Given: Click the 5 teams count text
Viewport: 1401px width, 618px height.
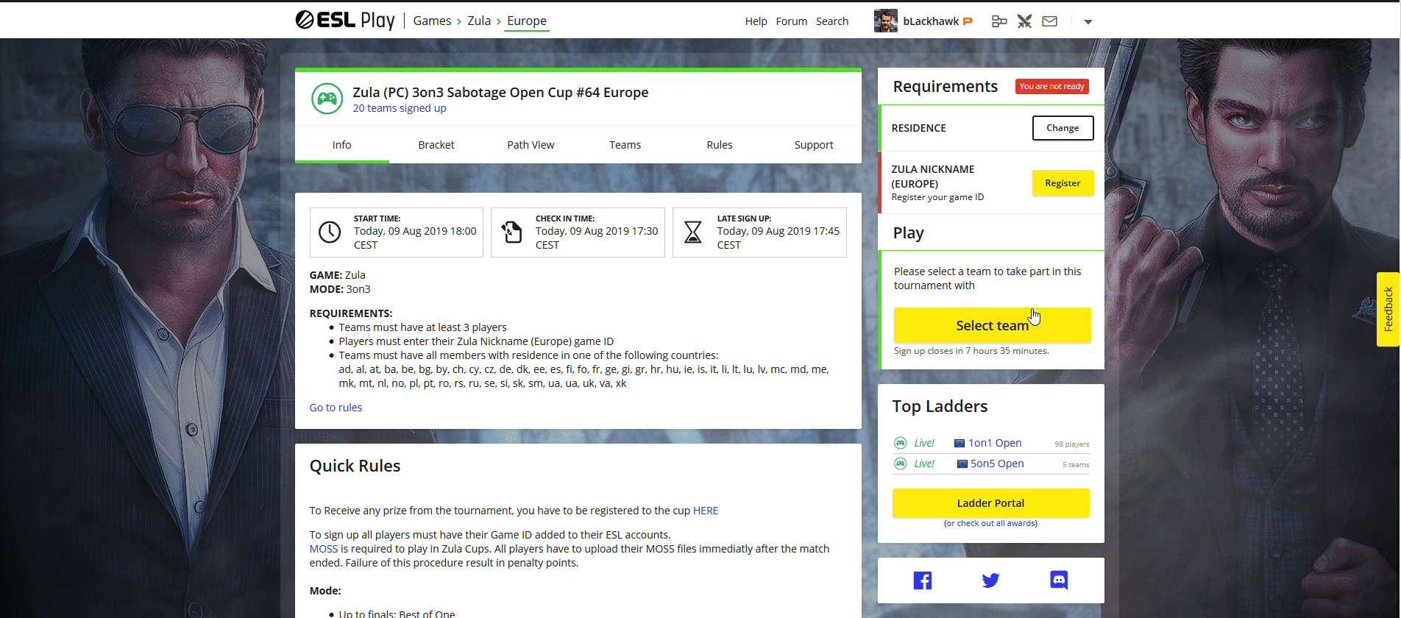Looking at the screenshot, I should pyautogui.click(x=1076, y=465).
